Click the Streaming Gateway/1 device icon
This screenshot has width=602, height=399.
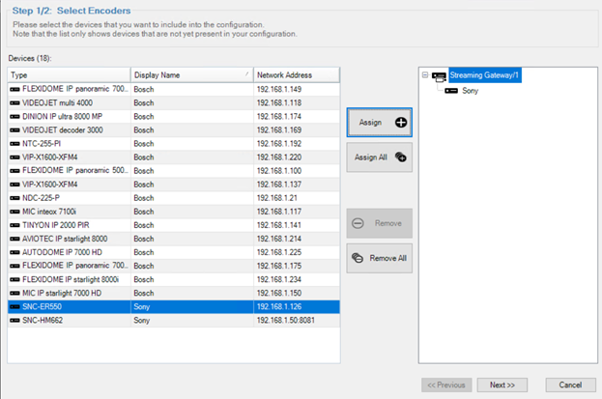pyautogui.click(x=440, y=75)
